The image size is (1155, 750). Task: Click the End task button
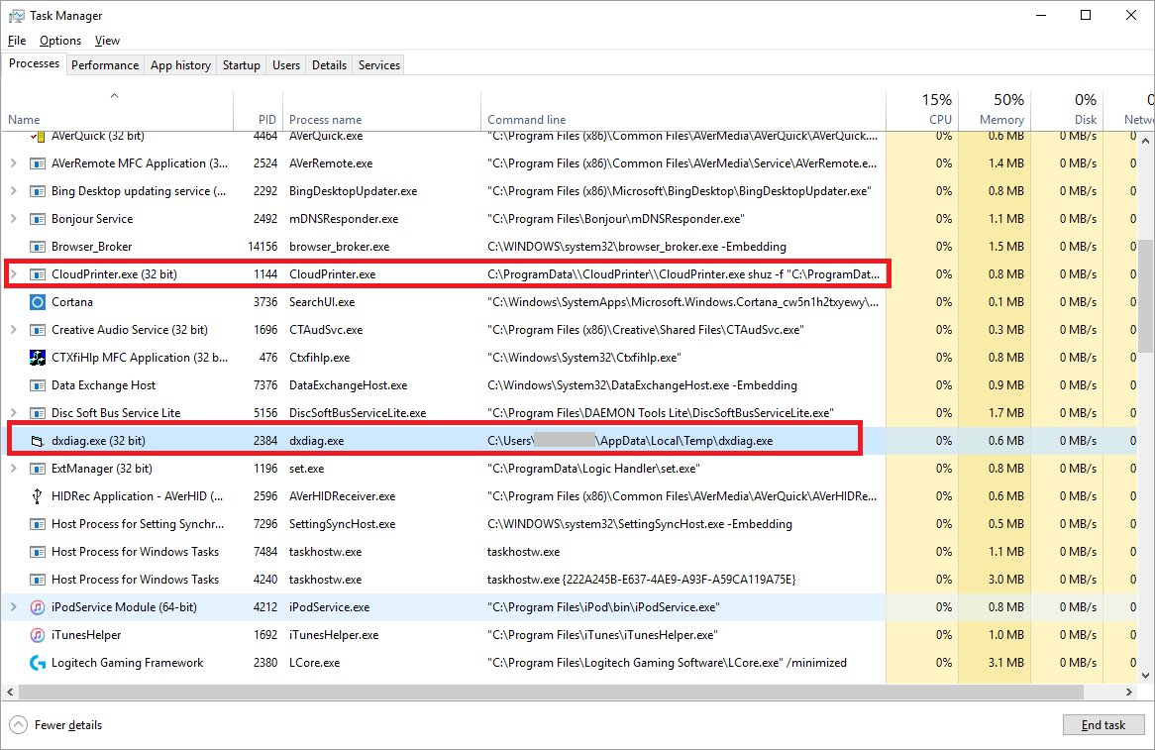point(1103,725)
